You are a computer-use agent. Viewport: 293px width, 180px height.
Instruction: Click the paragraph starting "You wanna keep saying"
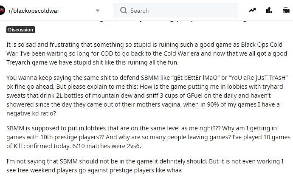[x=147, y=96]
